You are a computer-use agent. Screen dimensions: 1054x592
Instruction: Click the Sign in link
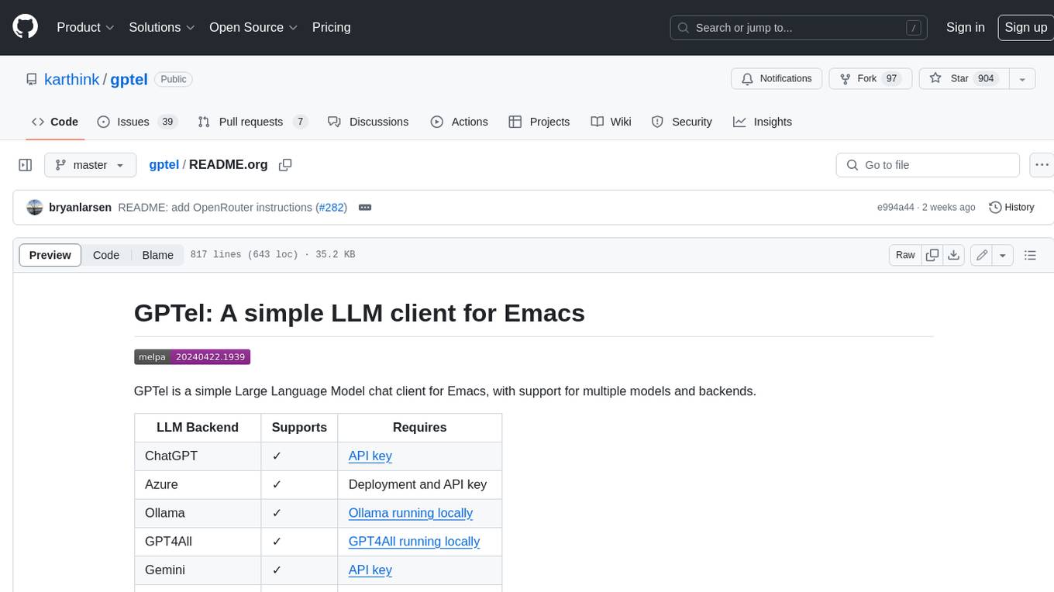(965, 27)
